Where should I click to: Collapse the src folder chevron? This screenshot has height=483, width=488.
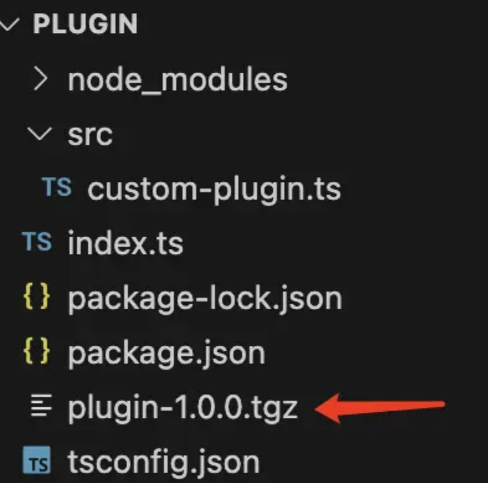pos(40,134)
